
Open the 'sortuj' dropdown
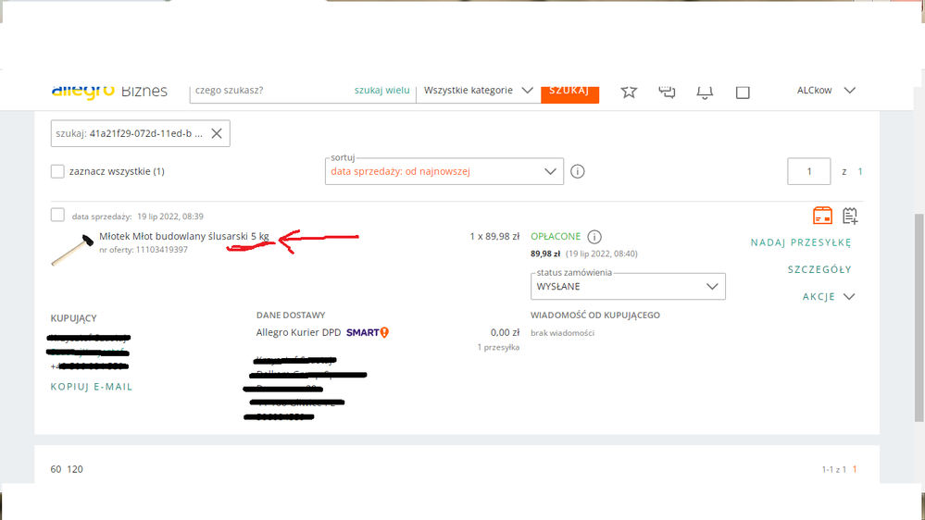[444, 172]
